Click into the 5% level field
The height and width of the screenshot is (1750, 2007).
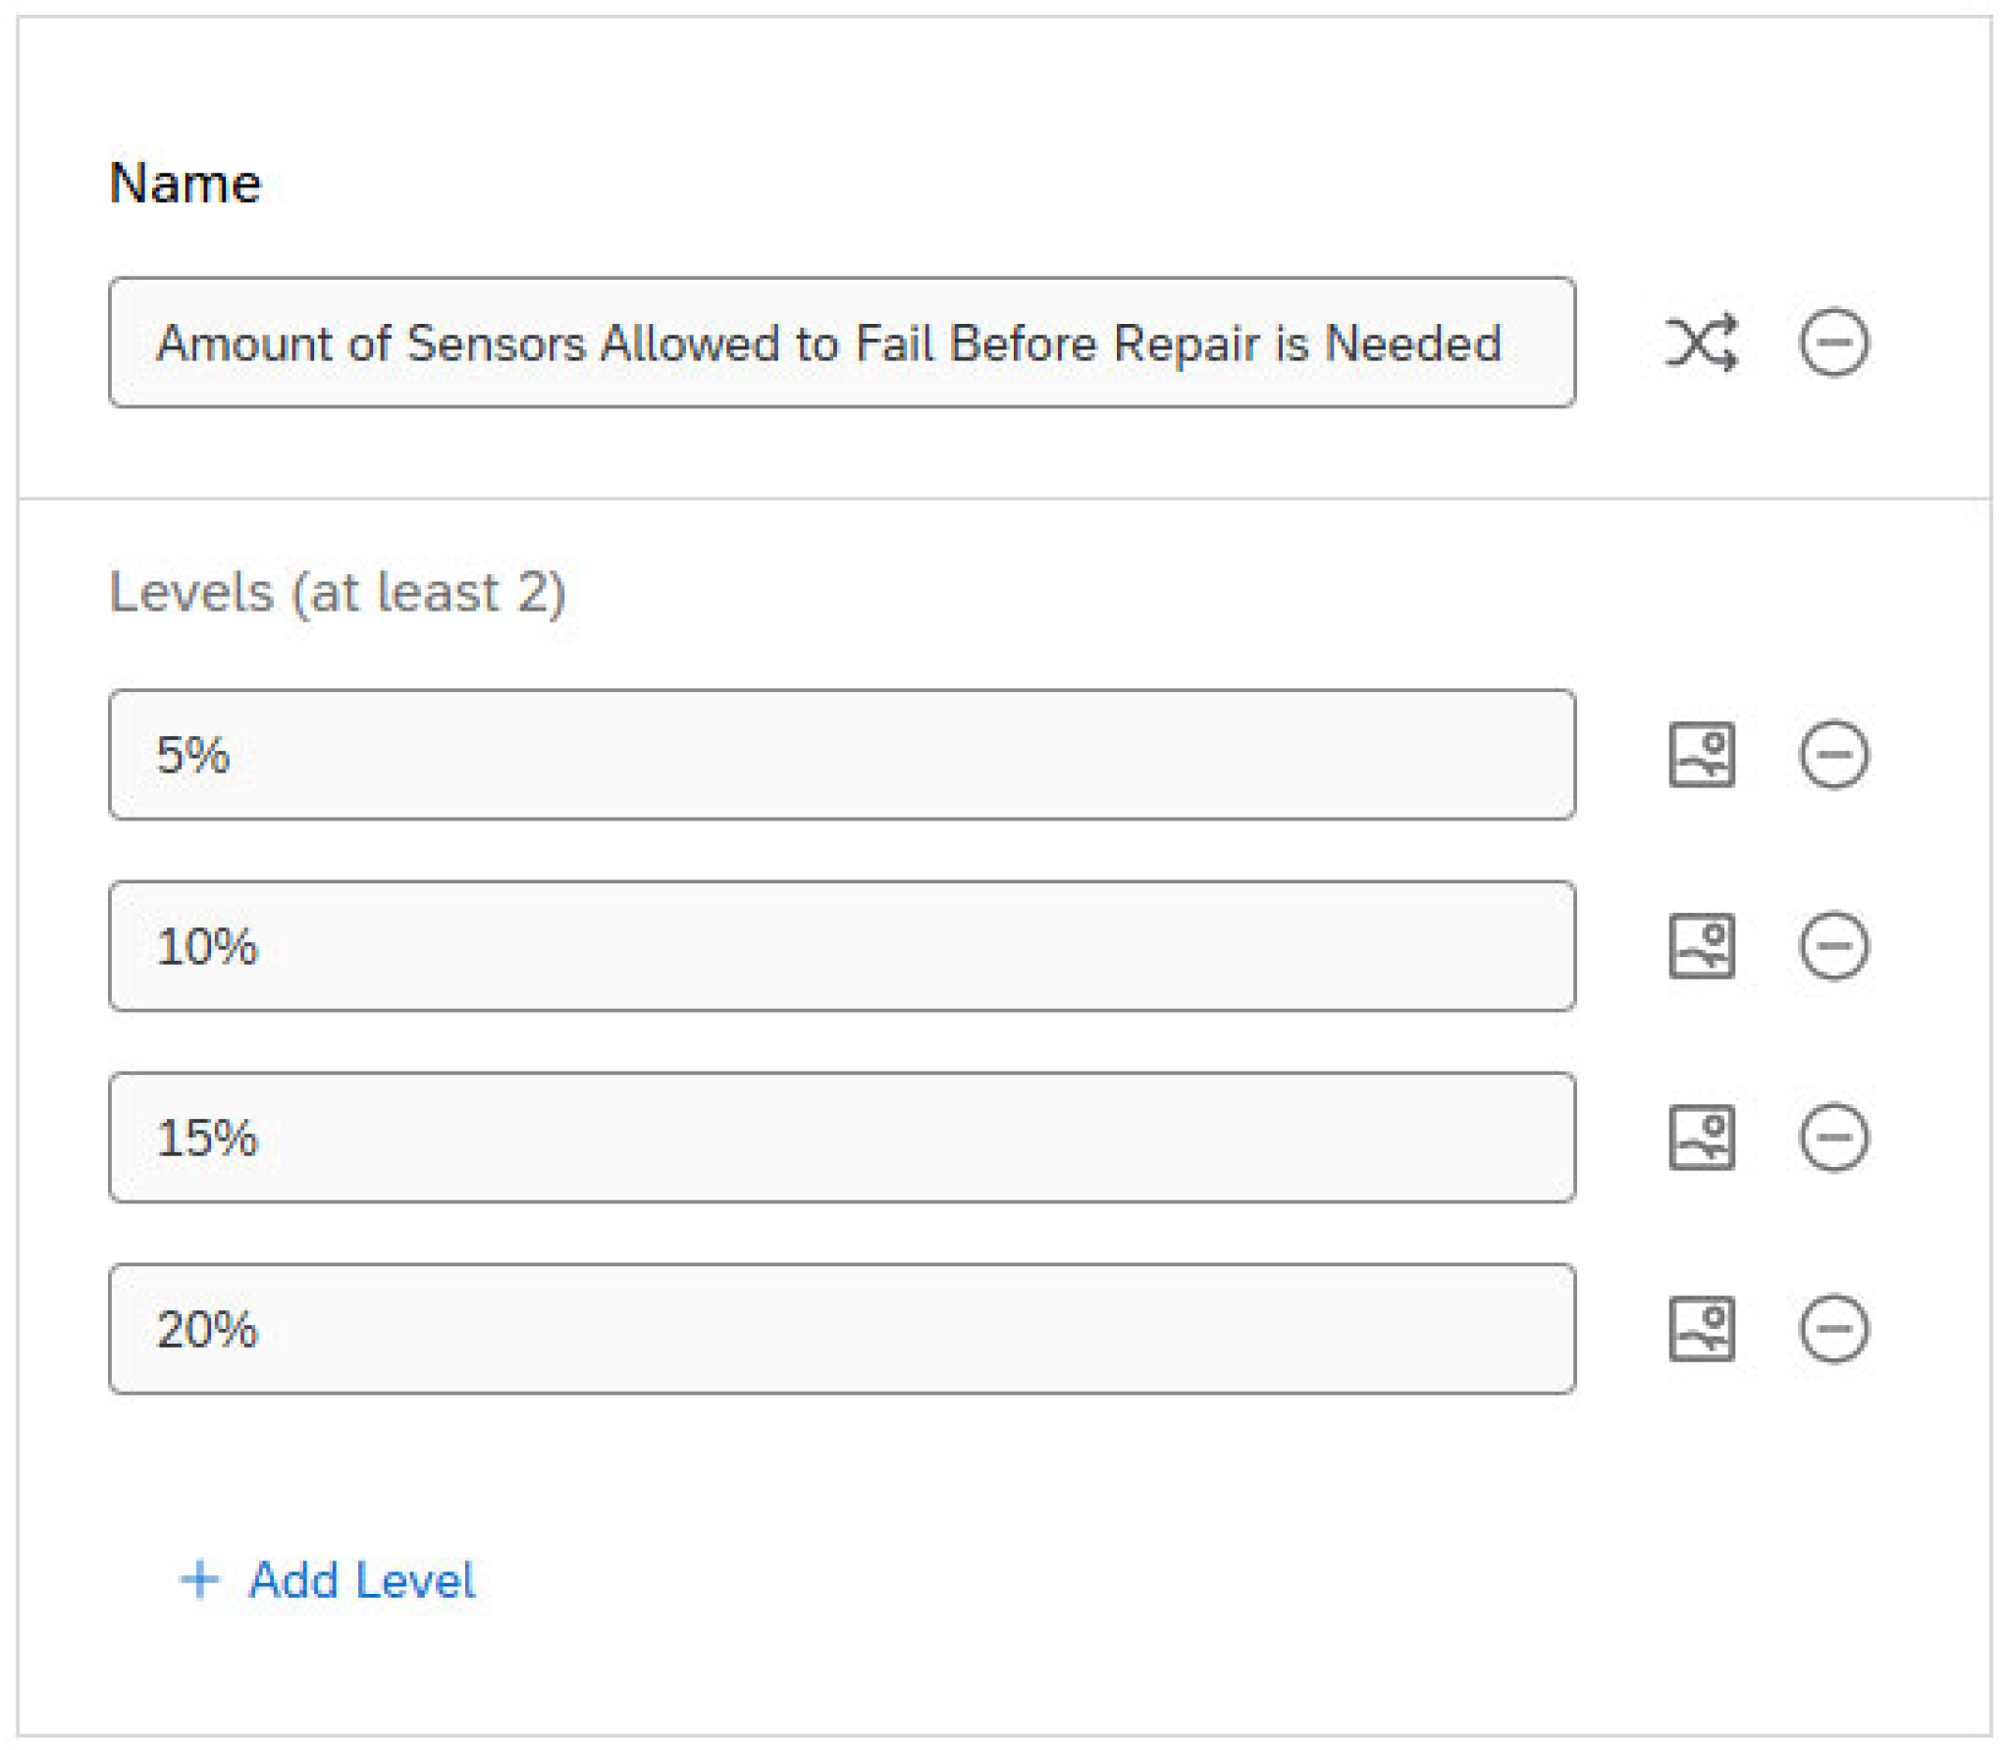[x=841, y=755]
